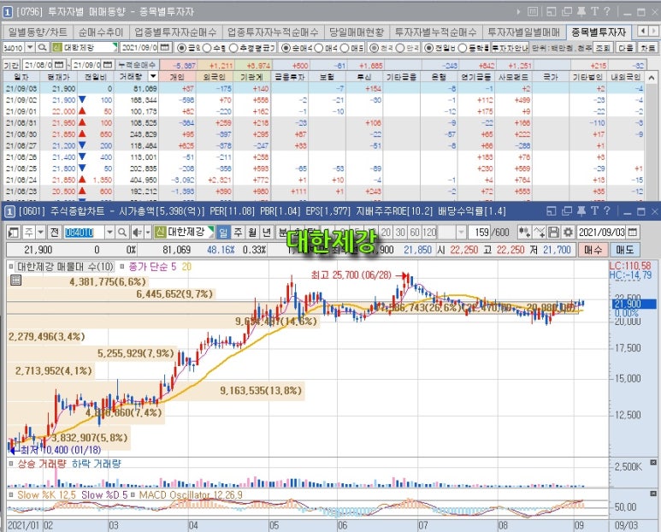Click duplicate window icon in chart title bar
The height and width of the screenshot is (532, 661).
pyautogui.click(x=567, y=210)
